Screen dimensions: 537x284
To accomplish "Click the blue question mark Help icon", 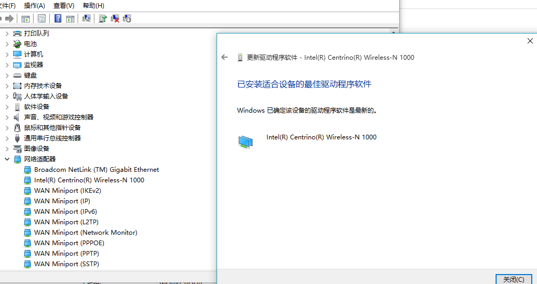I will coord(58,18).
